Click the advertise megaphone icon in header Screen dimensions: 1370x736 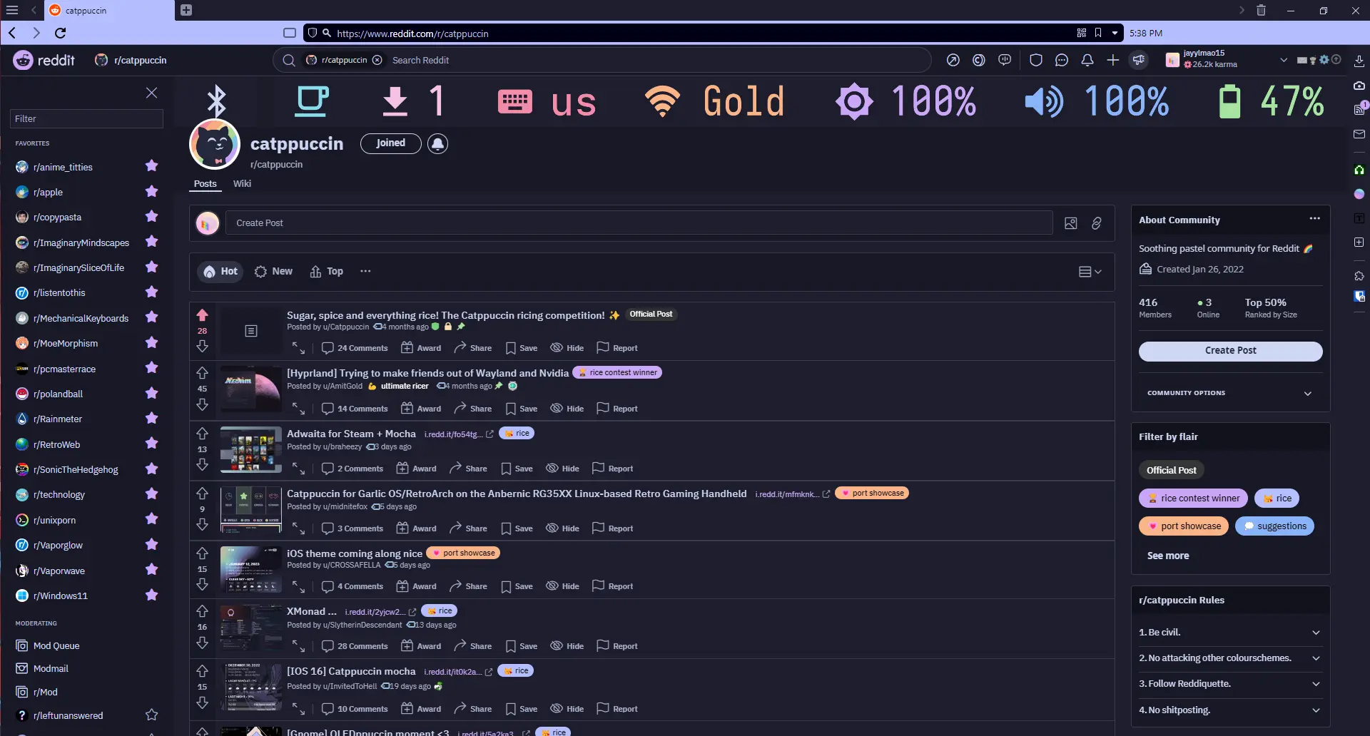(1139, 61)
